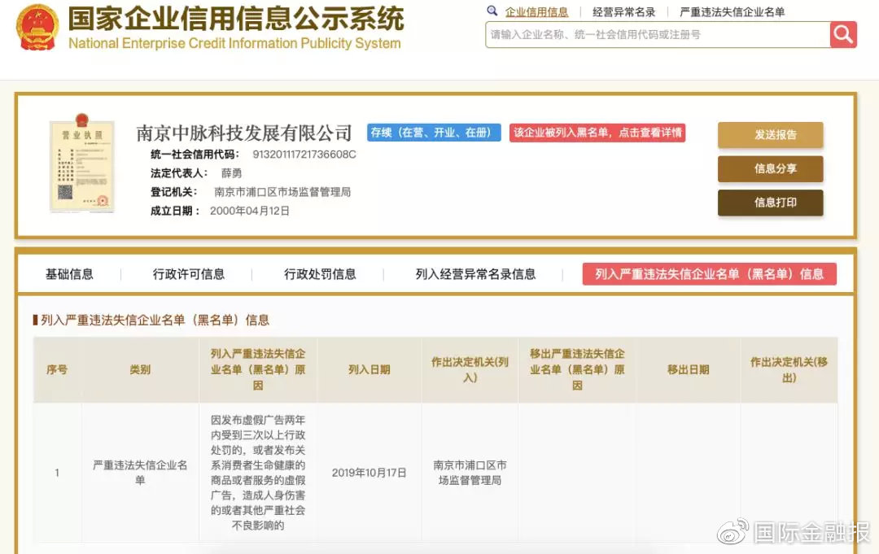This screenshot has height=554, width=879.
Task: Click the magnifier search icon
Action: pyautogui.click(x=843, y=34)
